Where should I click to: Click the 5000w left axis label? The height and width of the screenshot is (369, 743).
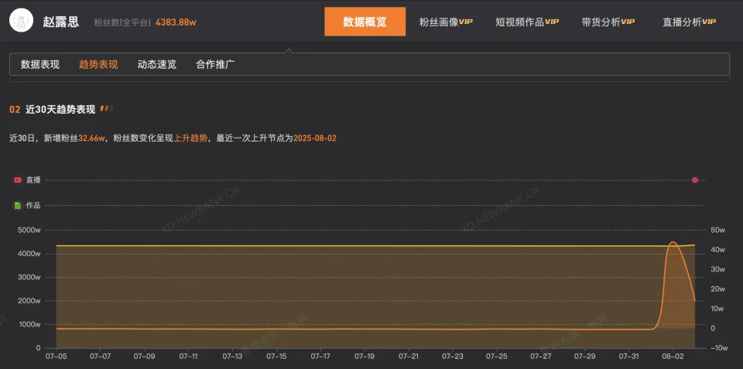29,231
